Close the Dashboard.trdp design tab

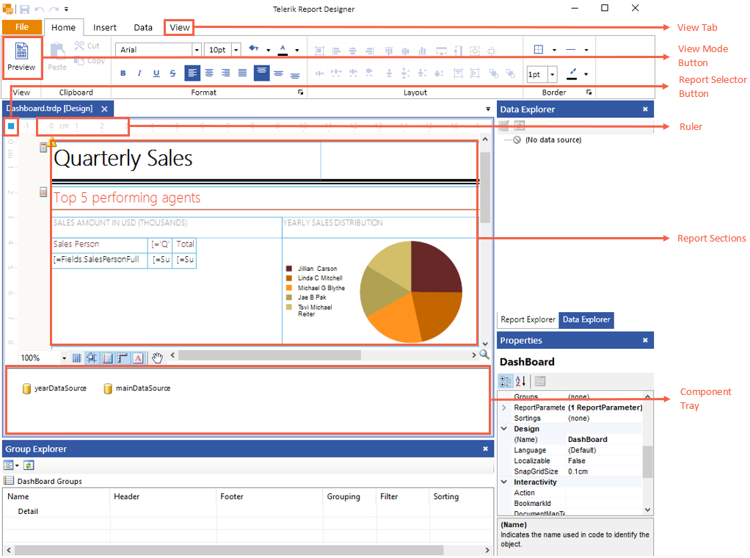point(104,109)
